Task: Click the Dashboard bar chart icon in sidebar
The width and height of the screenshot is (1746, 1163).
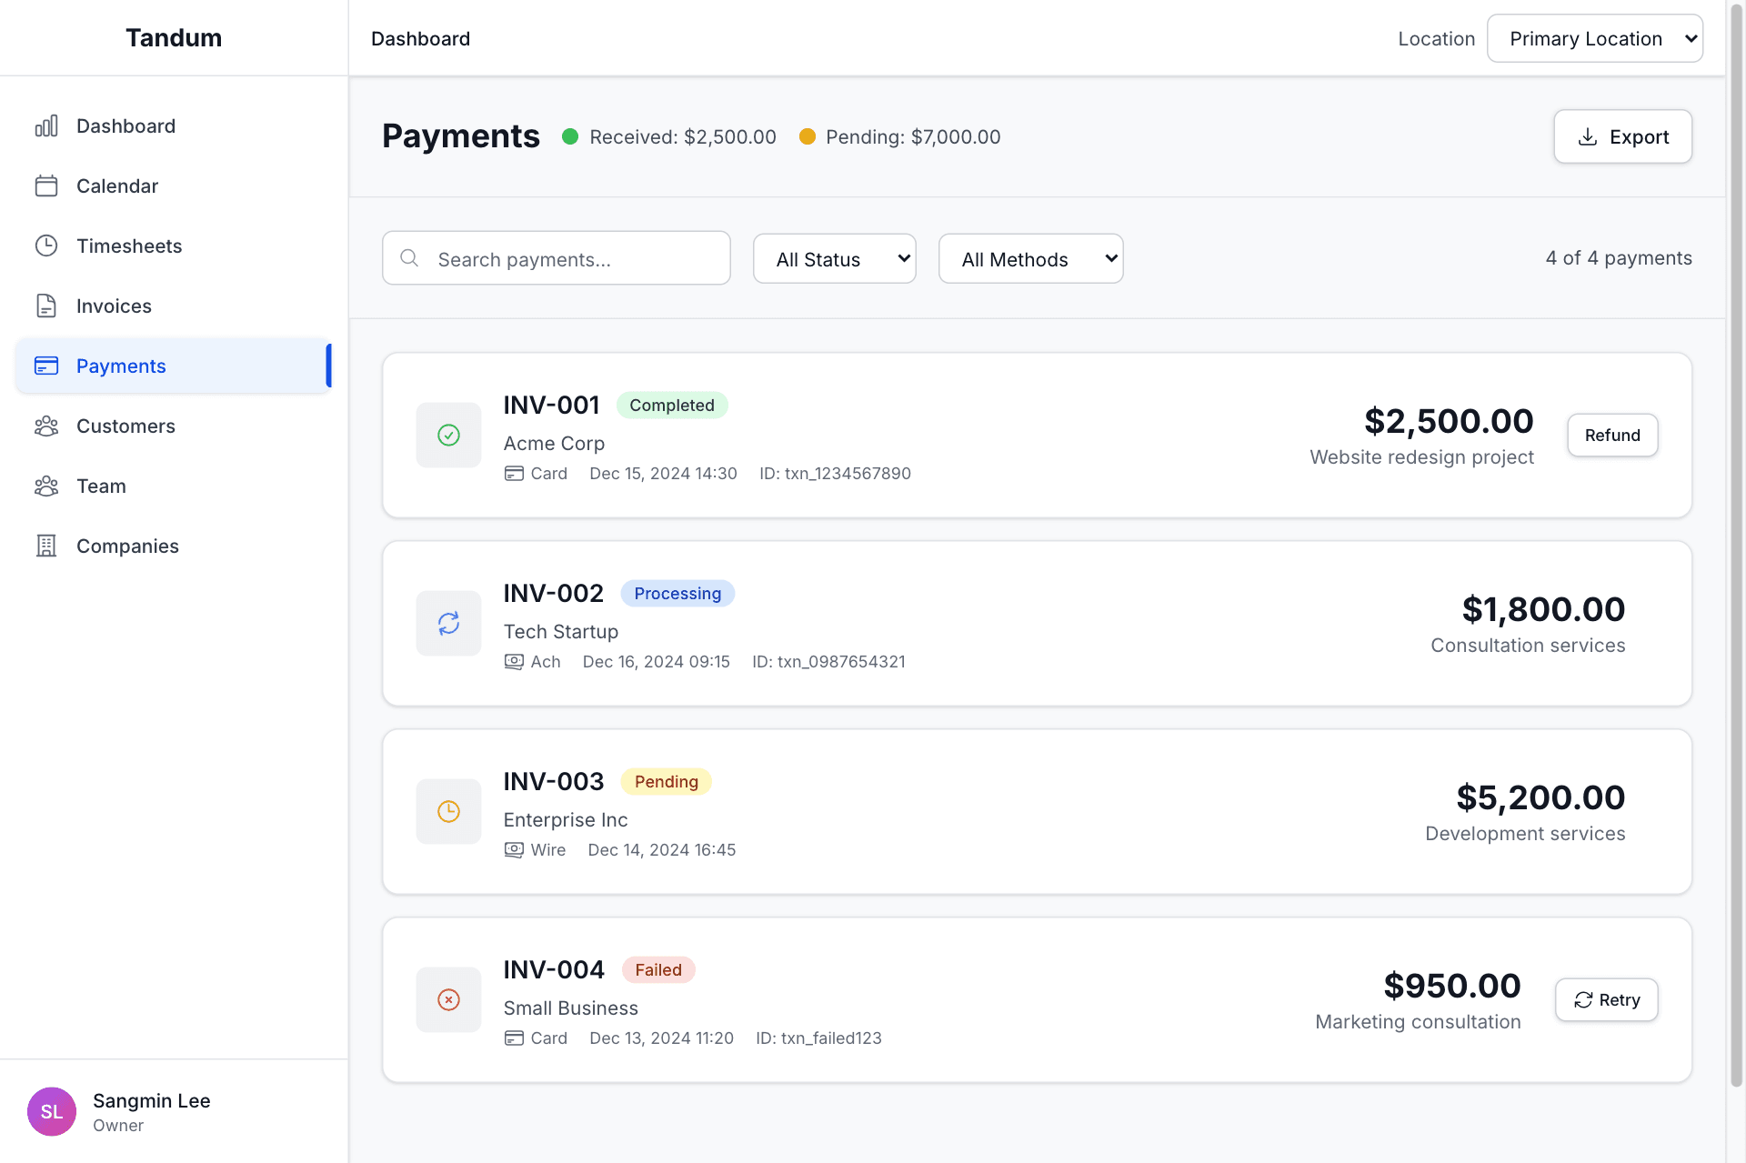Action: [x=46, y=125]
